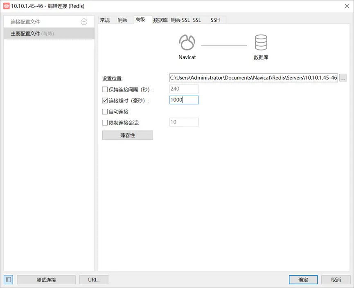Enable the keepalive interval (保持连接间隔) checkbox
The height and width of the screenshot is (288, 354).
pyautogui.click(x=105, y=89)
